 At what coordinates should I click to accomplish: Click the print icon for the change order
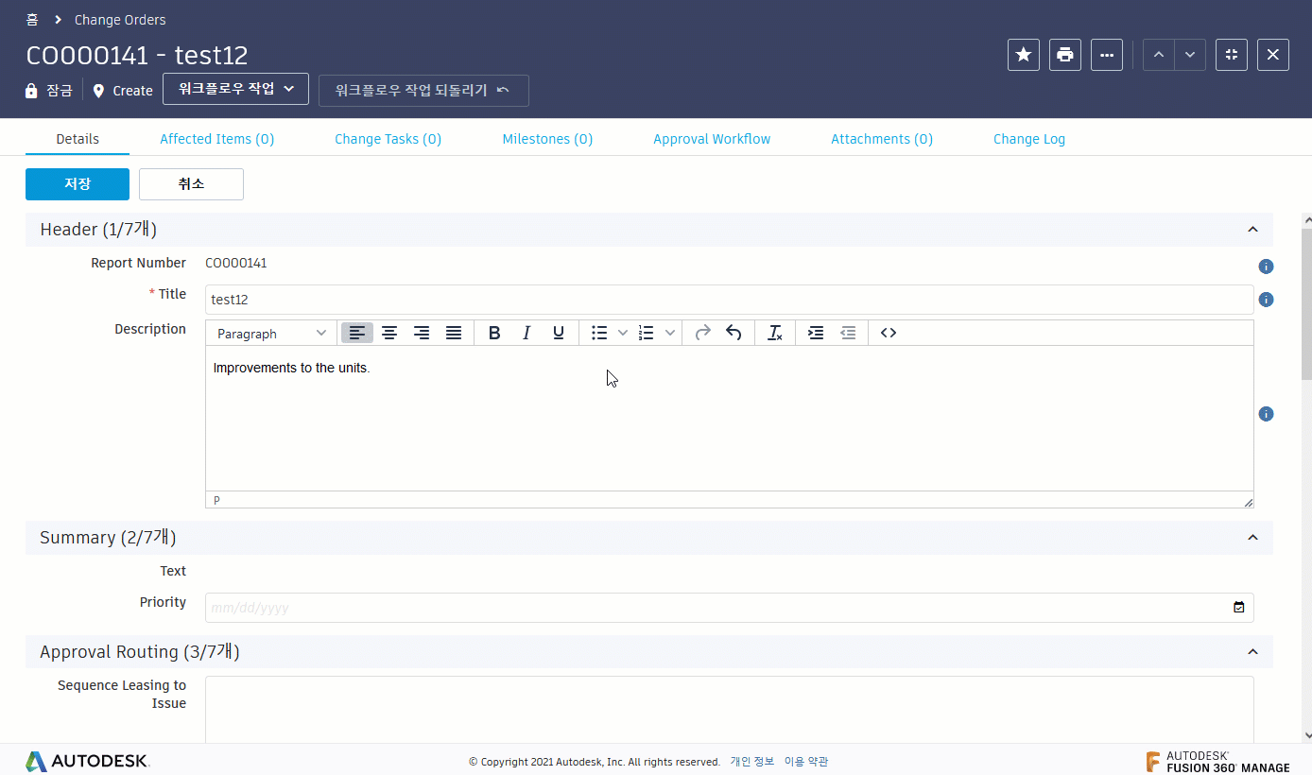[1064, 54]
